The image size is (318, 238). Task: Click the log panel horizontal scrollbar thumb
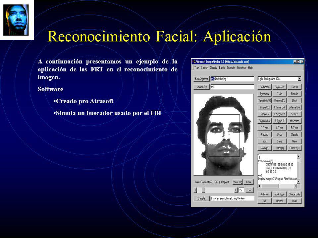click(270, 186)
